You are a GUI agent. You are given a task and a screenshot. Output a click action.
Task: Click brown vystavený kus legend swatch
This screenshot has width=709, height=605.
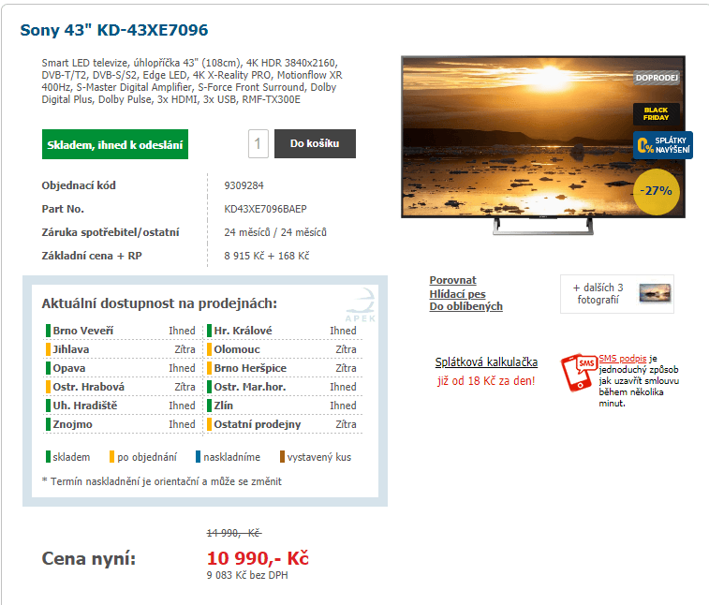pyautogui.click(x=282, y=457)
